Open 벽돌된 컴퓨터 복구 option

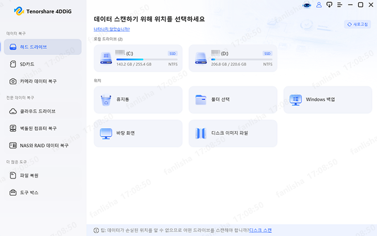tap(42, 128)
